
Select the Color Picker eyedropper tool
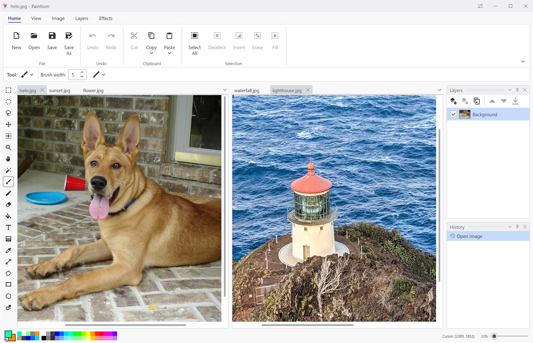pos(8,250)
